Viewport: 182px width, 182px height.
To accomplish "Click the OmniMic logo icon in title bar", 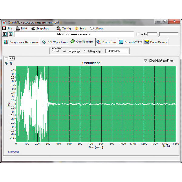I will [4, 22].
